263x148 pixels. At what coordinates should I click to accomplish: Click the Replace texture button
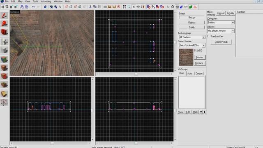pos(200,63)
